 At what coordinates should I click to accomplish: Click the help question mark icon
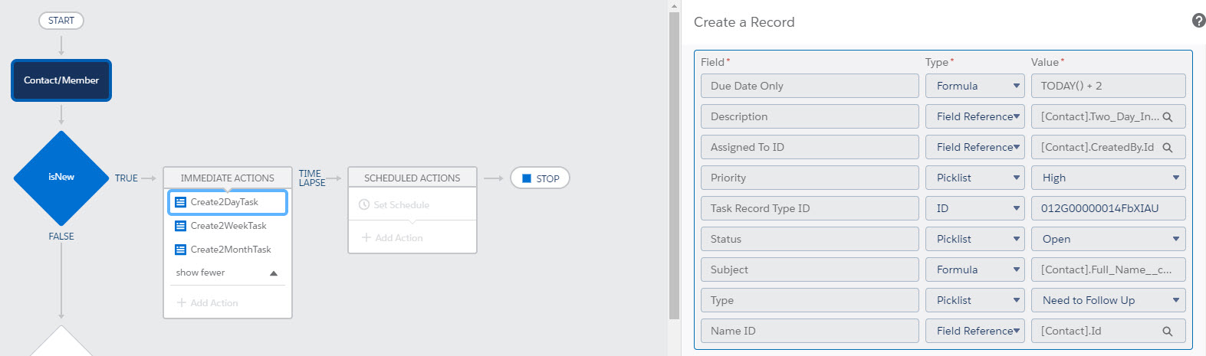pyautogui.click(x=1198, y=21)
